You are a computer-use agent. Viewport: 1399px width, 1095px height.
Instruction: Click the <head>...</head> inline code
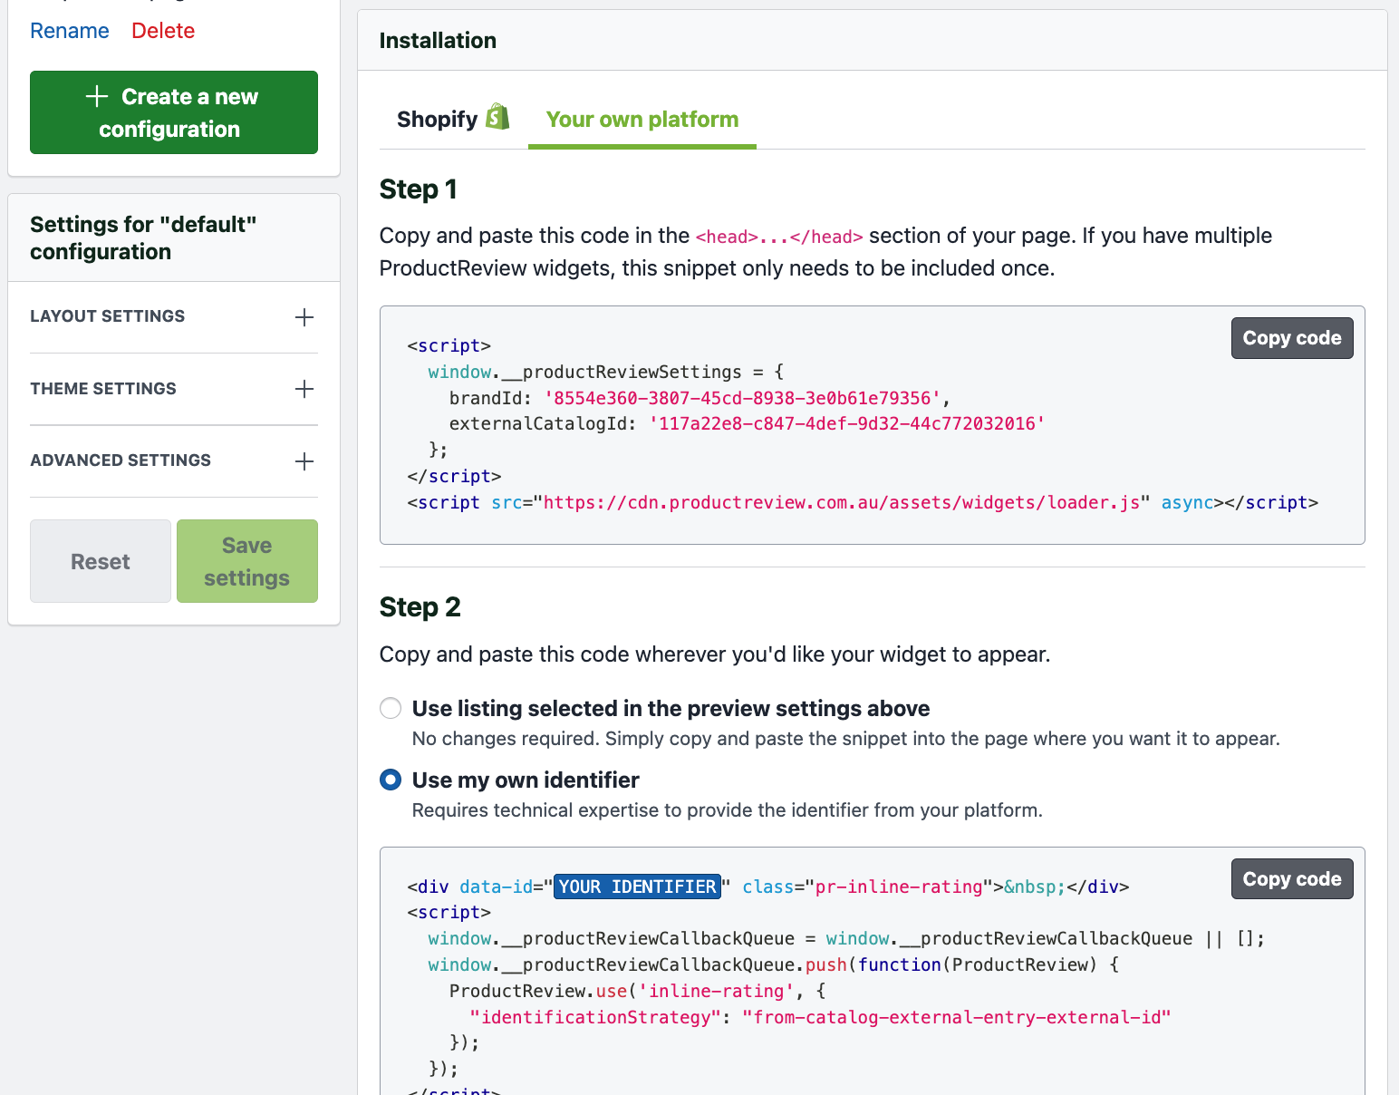pos(779,237)
